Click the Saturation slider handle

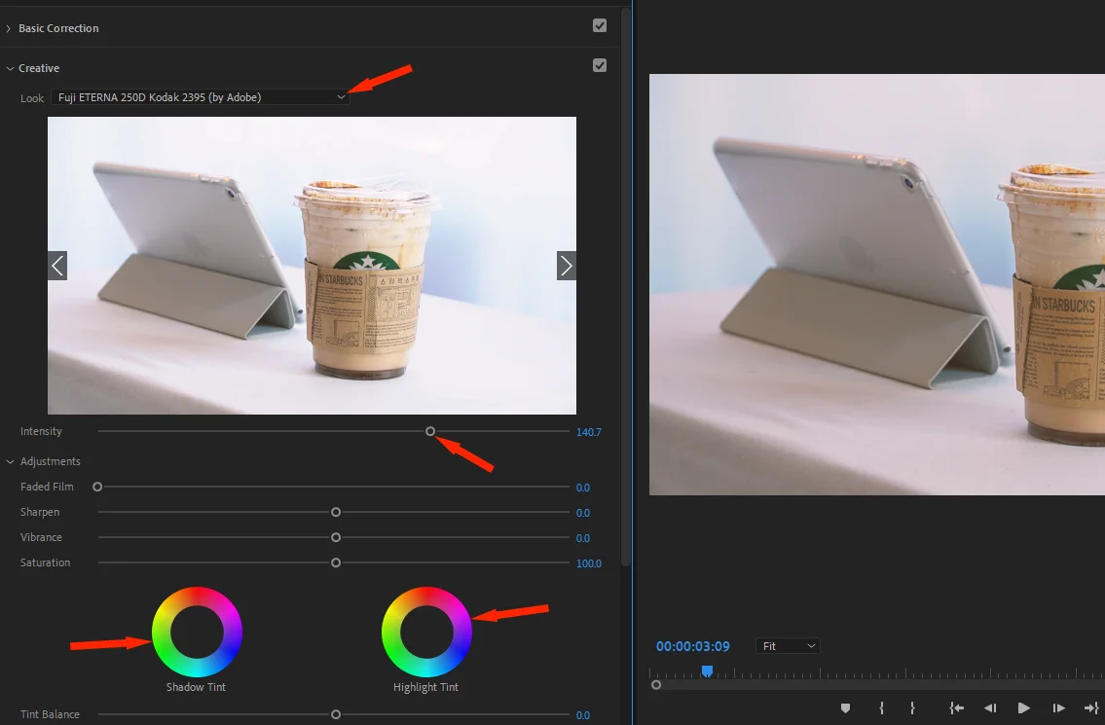click(336, 562)
